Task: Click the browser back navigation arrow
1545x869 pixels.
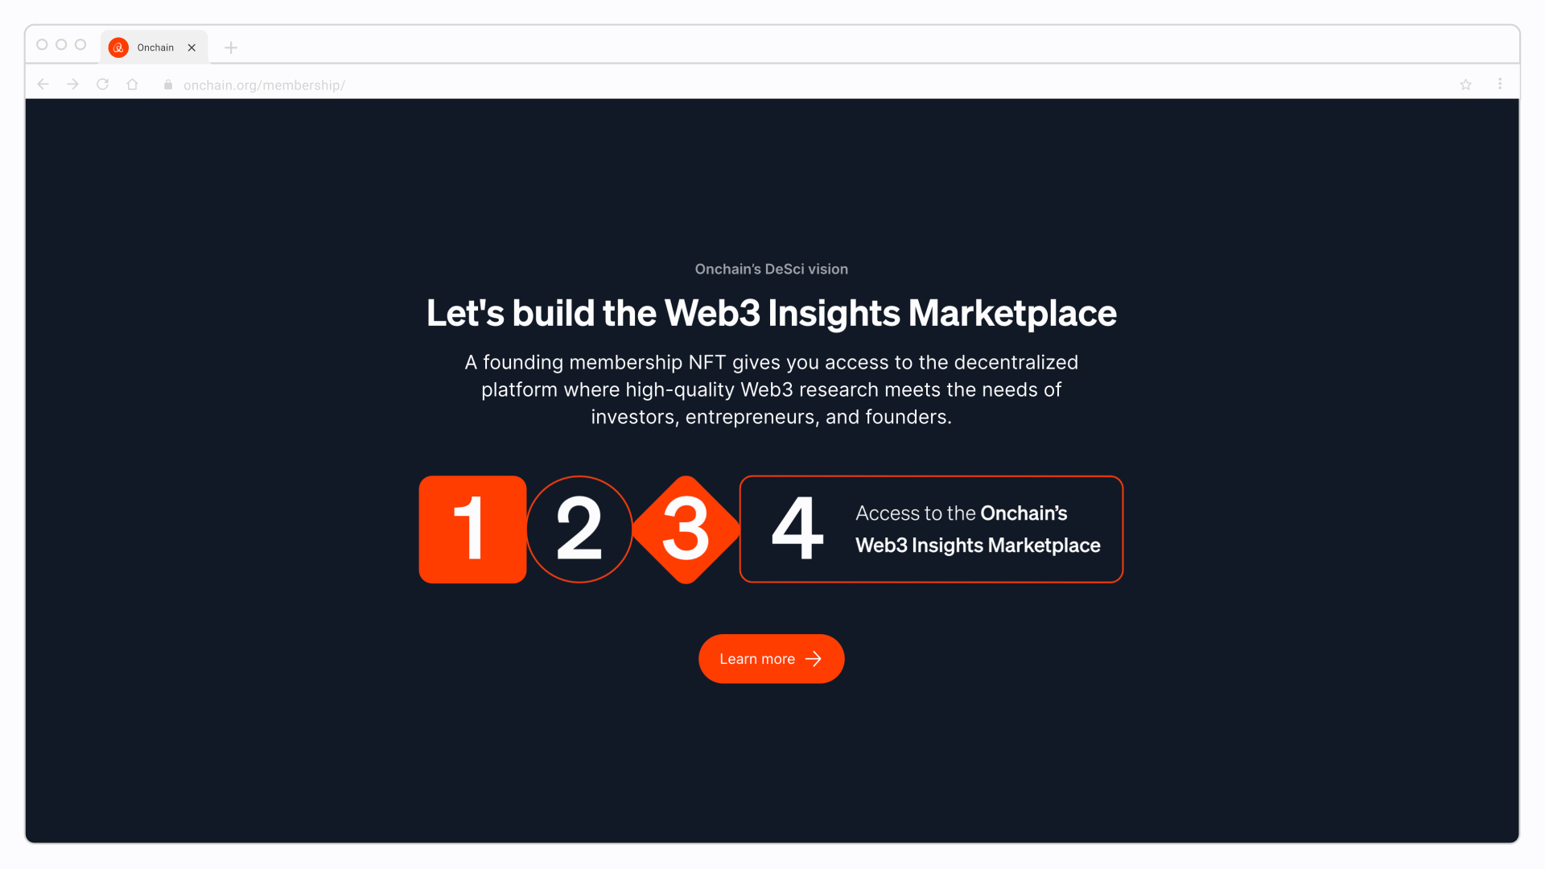Action: tap(43, 84)
